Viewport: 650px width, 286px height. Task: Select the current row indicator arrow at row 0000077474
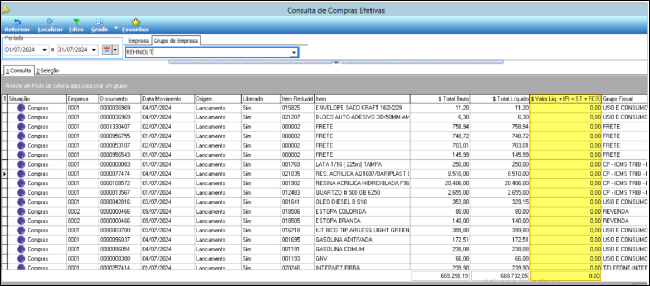click(x=5, y=174)
